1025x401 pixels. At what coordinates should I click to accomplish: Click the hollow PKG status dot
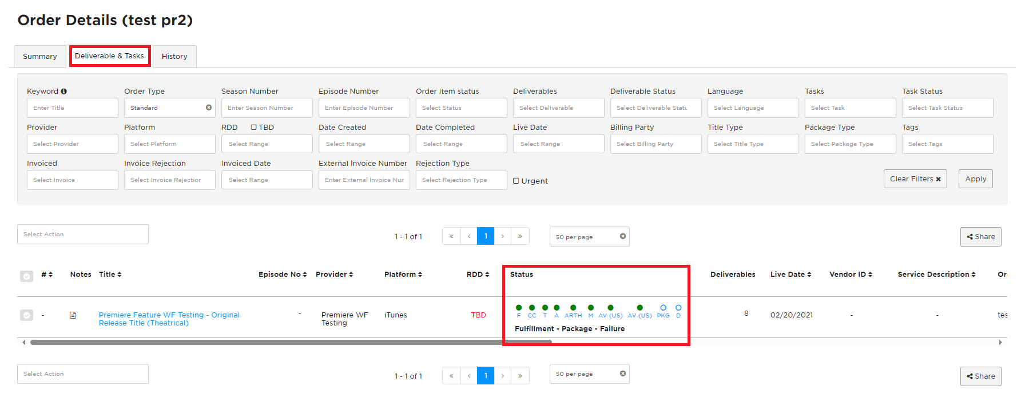(x=663, y=308)
